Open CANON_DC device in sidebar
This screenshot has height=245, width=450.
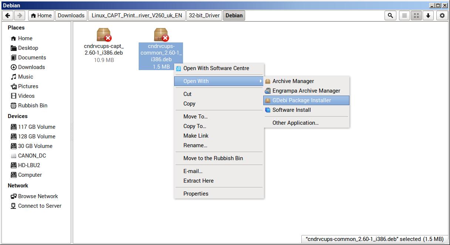32,156
